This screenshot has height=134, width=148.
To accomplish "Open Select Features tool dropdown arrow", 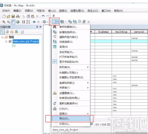I will [x=48, y=22].
